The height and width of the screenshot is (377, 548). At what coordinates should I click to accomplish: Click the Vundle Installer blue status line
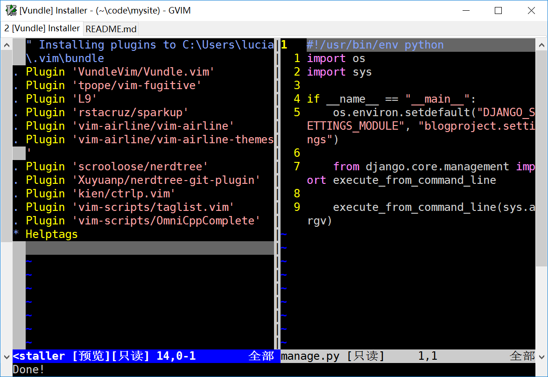pyautogui.click(x=147, y=356)
